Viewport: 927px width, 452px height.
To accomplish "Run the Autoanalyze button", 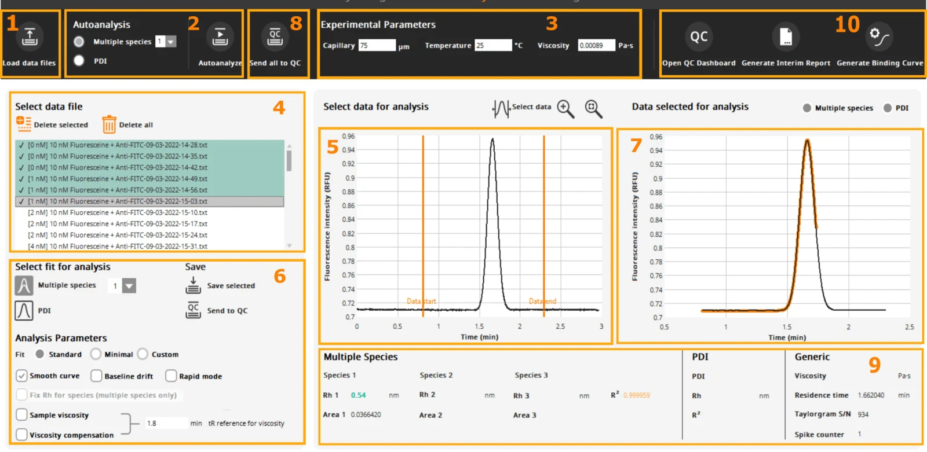I will point(220,37).
